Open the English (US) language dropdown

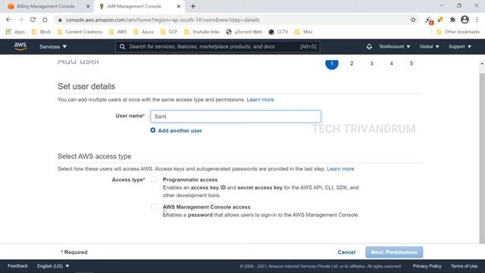point(53,266)
